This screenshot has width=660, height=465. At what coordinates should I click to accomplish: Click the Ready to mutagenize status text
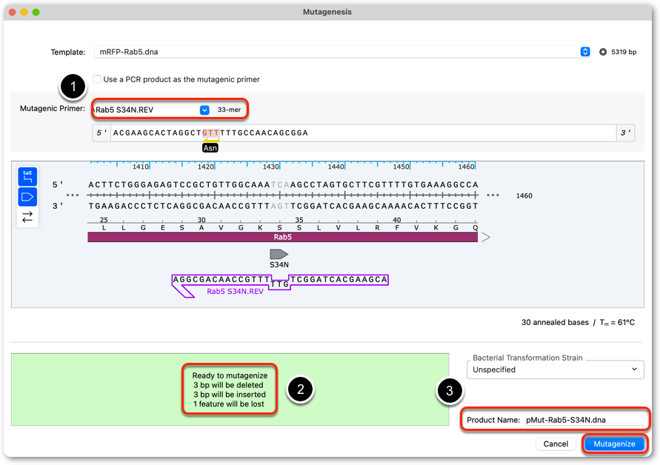point(230,375)
